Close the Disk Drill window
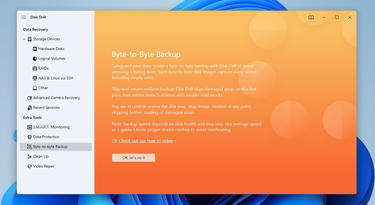 pos(350,17)
